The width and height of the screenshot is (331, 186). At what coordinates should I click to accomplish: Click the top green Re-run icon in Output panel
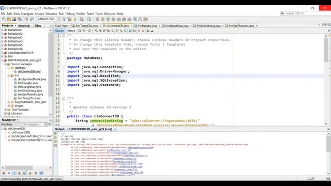[x=55, y=133]
